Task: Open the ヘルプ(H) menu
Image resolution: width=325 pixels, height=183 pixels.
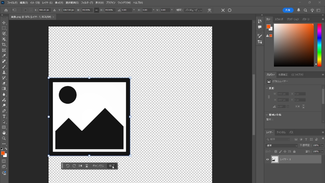Action: pos(138,3)
